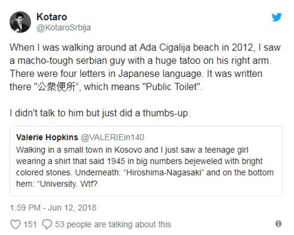Click the Kotaro display name
294x235 pixels.
pyautogui.click(x=51, y=17)
